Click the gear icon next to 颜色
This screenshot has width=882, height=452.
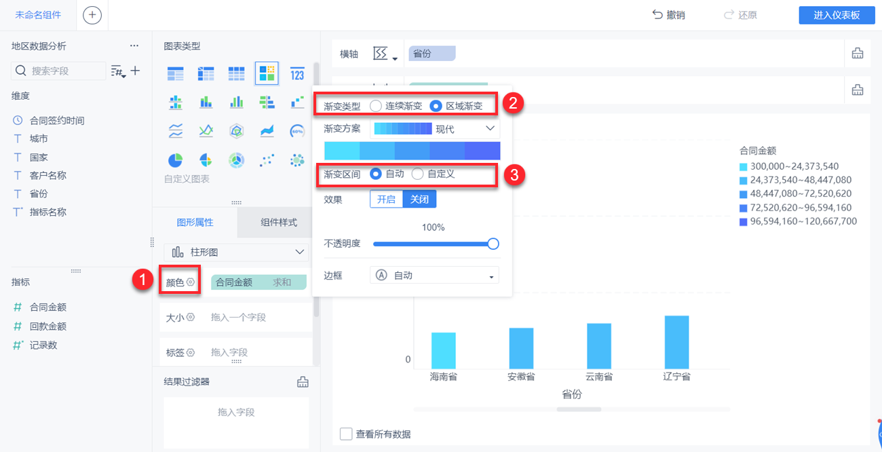click(x=191, y=282)
